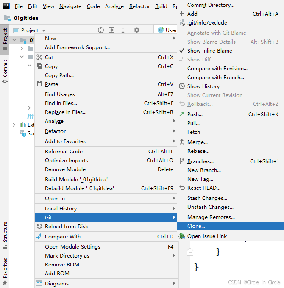Toggle the Show Inline Blame option
Viewport: 284px width, 288px height.
[x=209, y=50]
